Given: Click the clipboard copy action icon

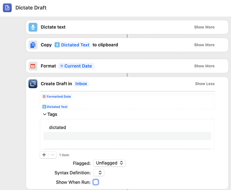Looking at the screenshot, I should (x=33, y=45).
